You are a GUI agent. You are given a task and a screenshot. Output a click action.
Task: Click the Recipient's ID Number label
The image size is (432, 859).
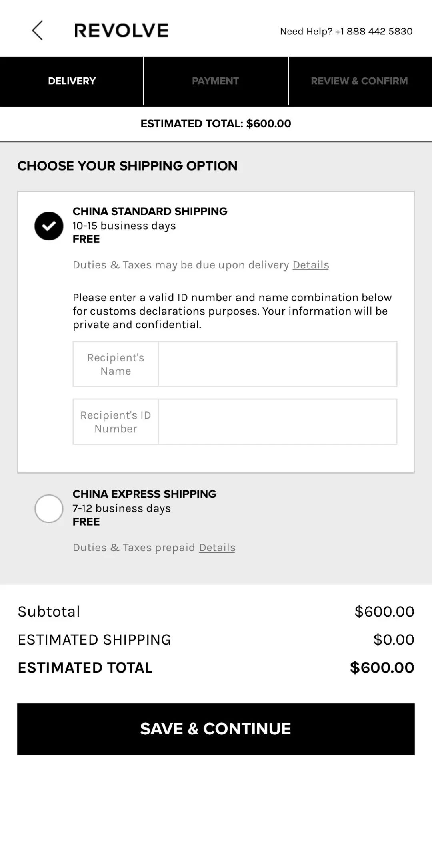[x=116, y=422]
